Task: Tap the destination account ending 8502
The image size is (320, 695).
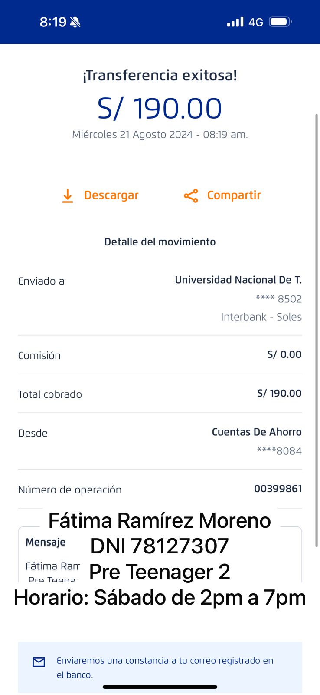Action: click(x=278, y=299)
